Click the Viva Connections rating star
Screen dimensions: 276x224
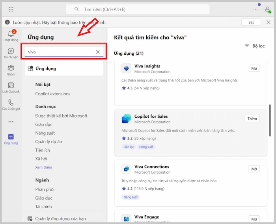tap(124, 189)
